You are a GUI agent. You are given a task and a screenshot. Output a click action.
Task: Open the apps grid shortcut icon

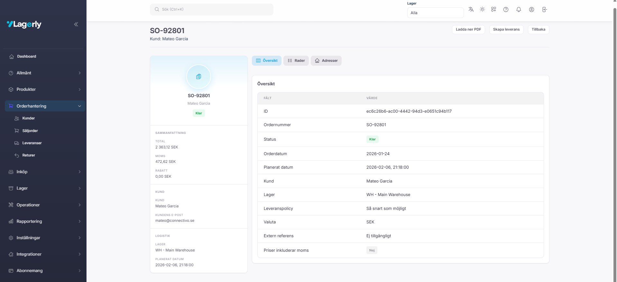(493, 9)
